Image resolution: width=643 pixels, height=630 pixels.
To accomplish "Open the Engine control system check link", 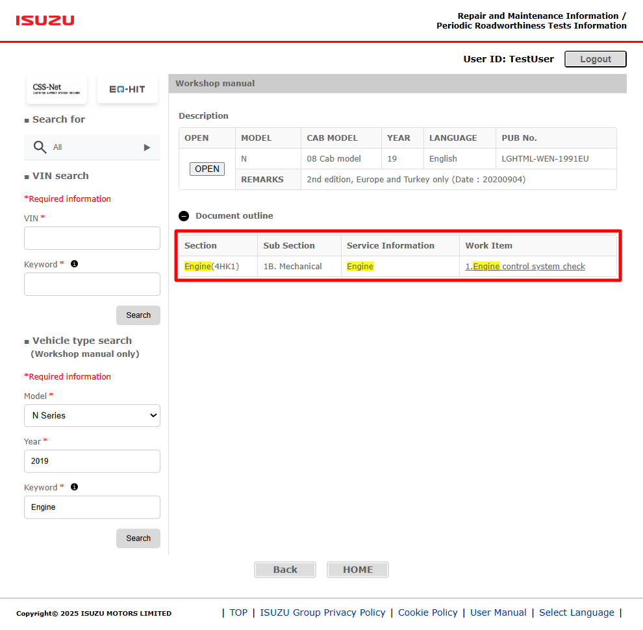I will [x=525, y=266].
